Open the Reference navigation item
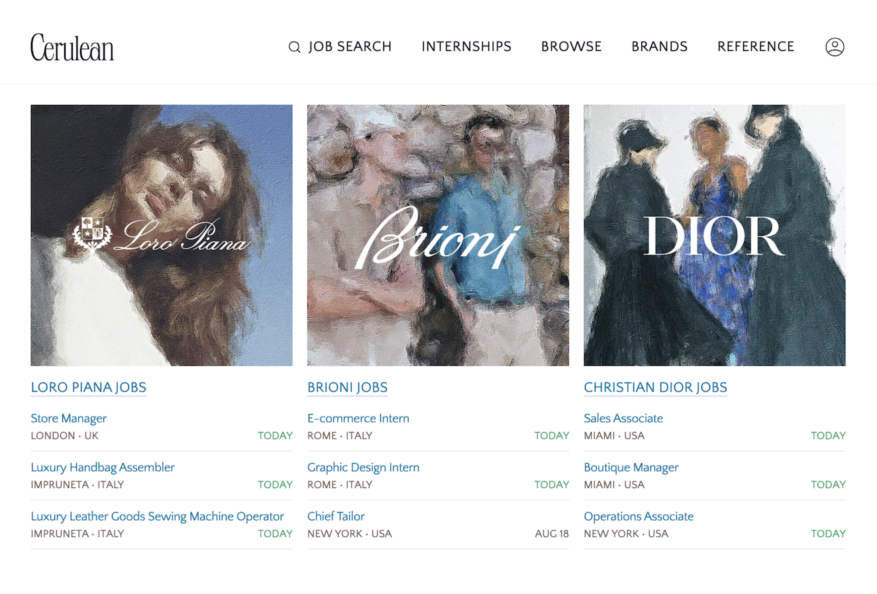The image size is (877, 594). pyautogui.click(x=756, y=46)
